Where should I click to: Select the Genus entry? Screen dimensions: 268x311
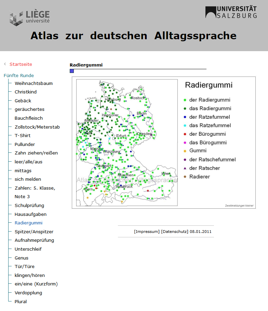(22, 258)
